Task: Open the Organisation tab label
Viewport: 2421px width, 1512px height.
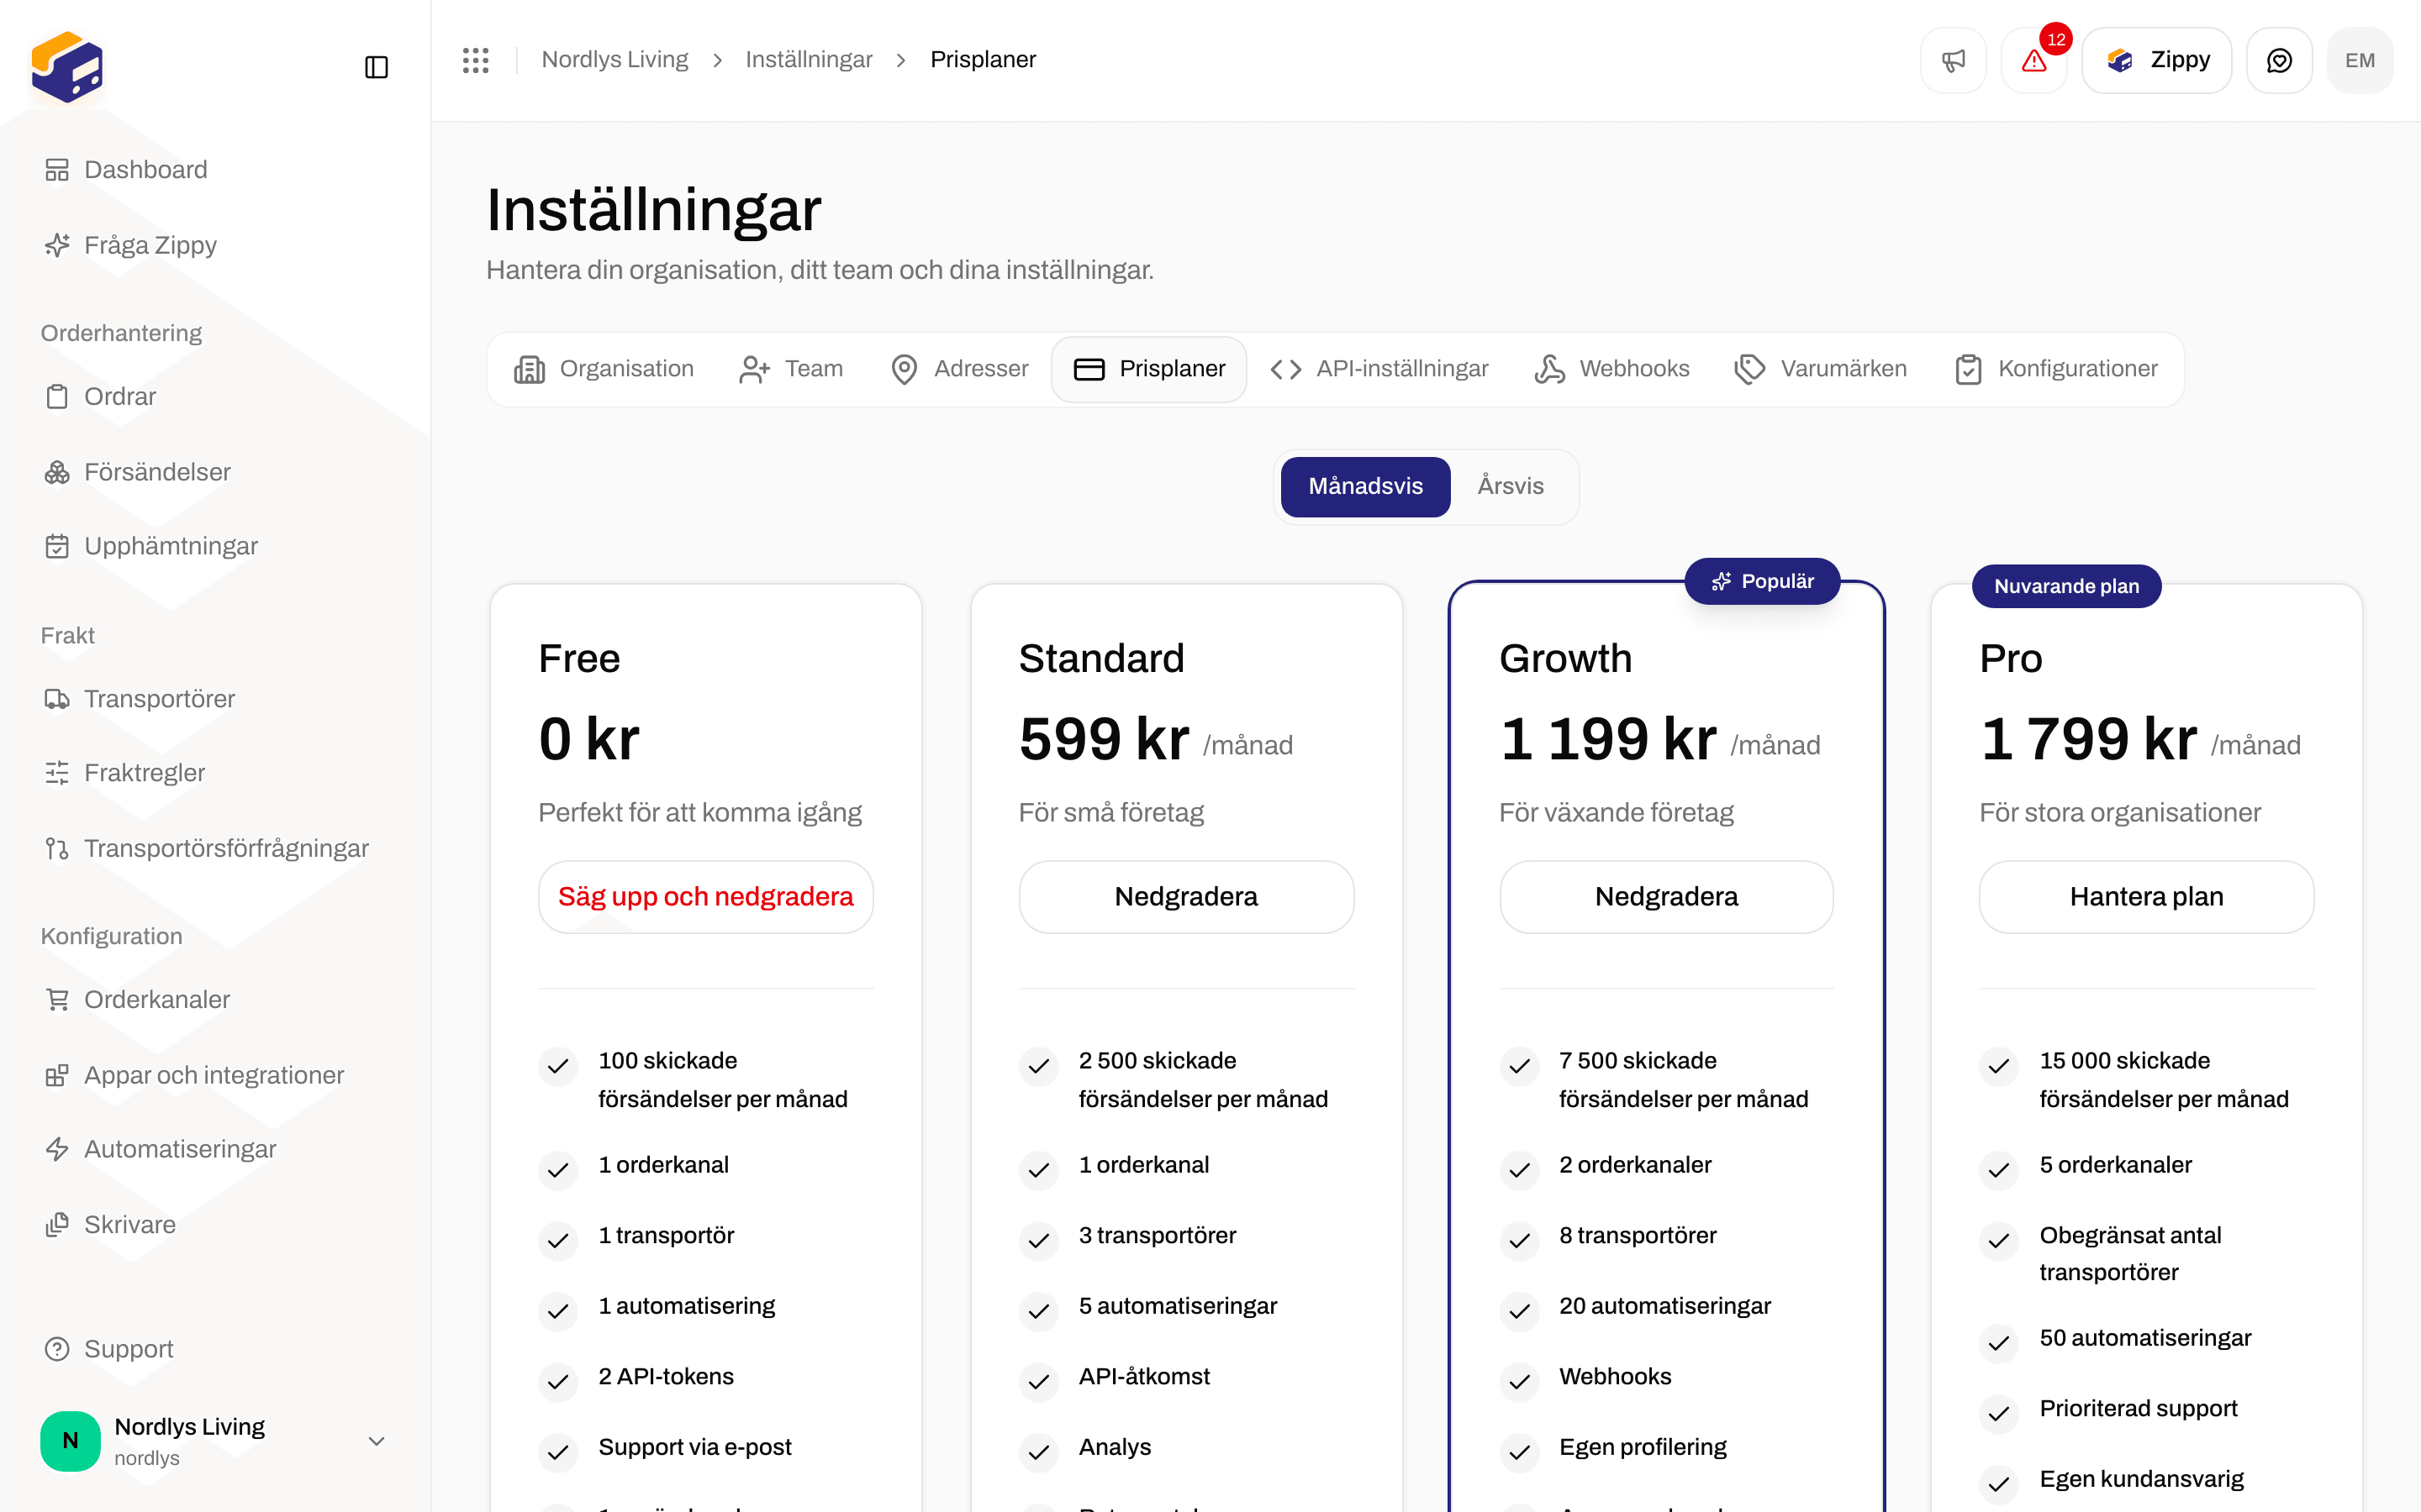Action: pos(626,369)
